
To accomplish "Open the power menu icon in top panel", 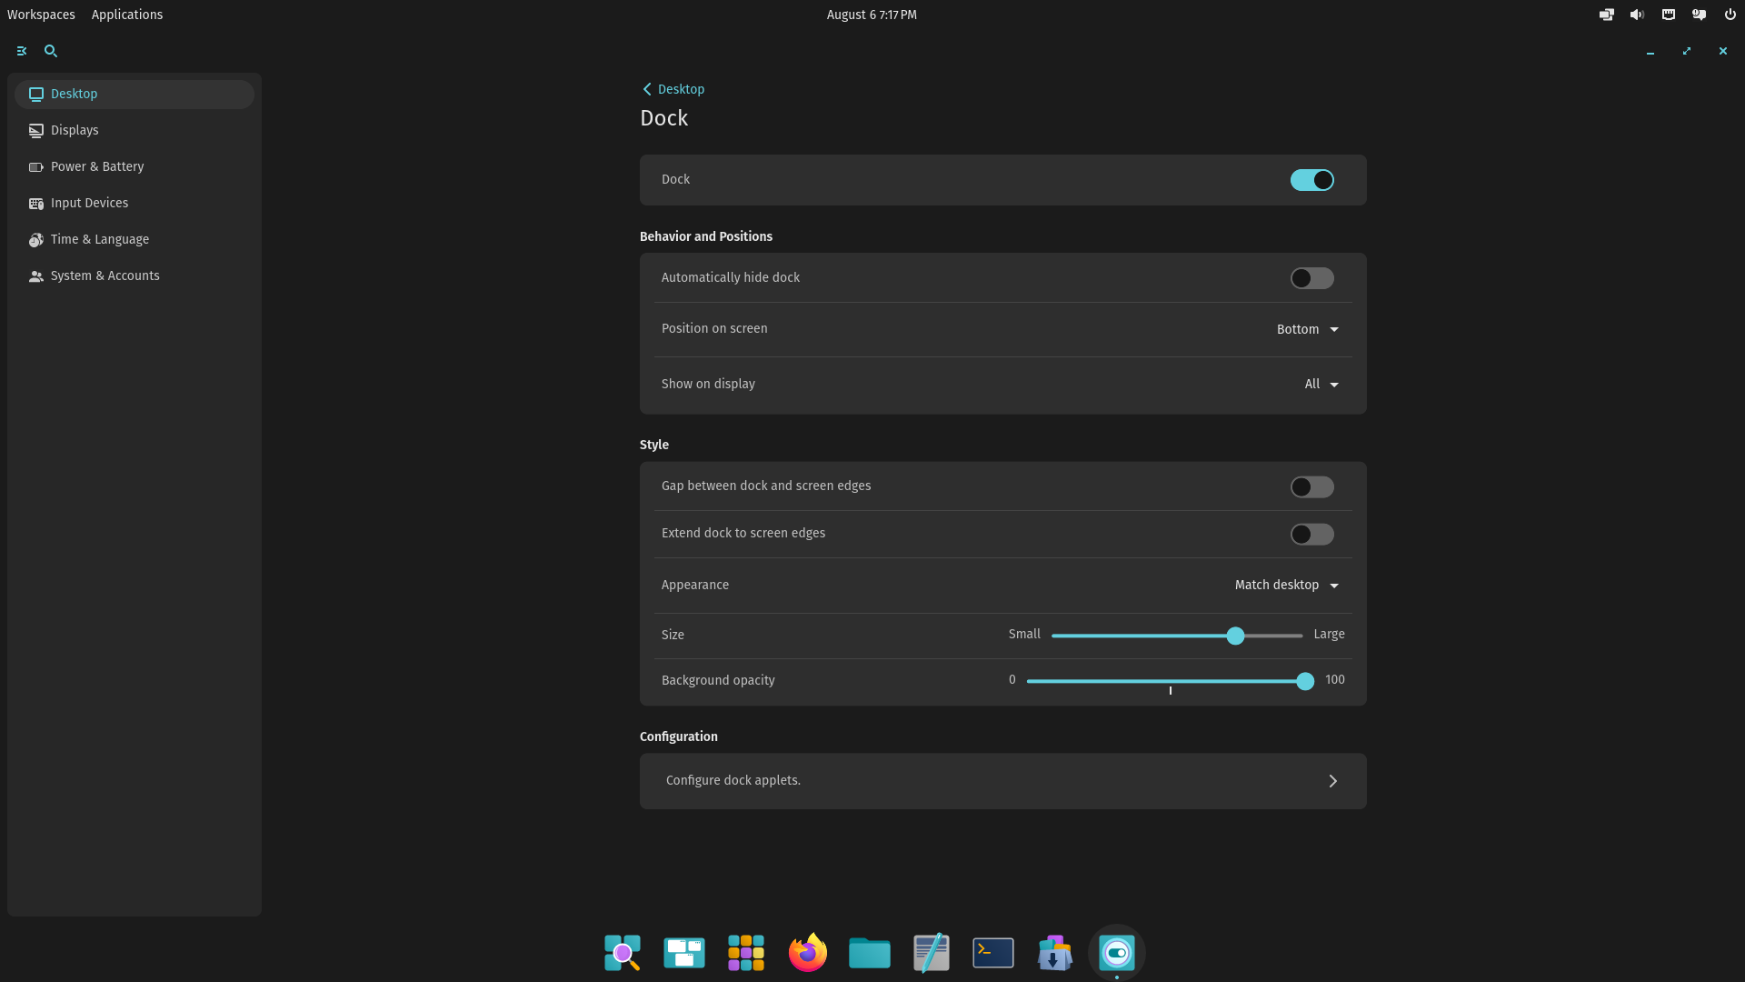I will tap(1730, 15).
